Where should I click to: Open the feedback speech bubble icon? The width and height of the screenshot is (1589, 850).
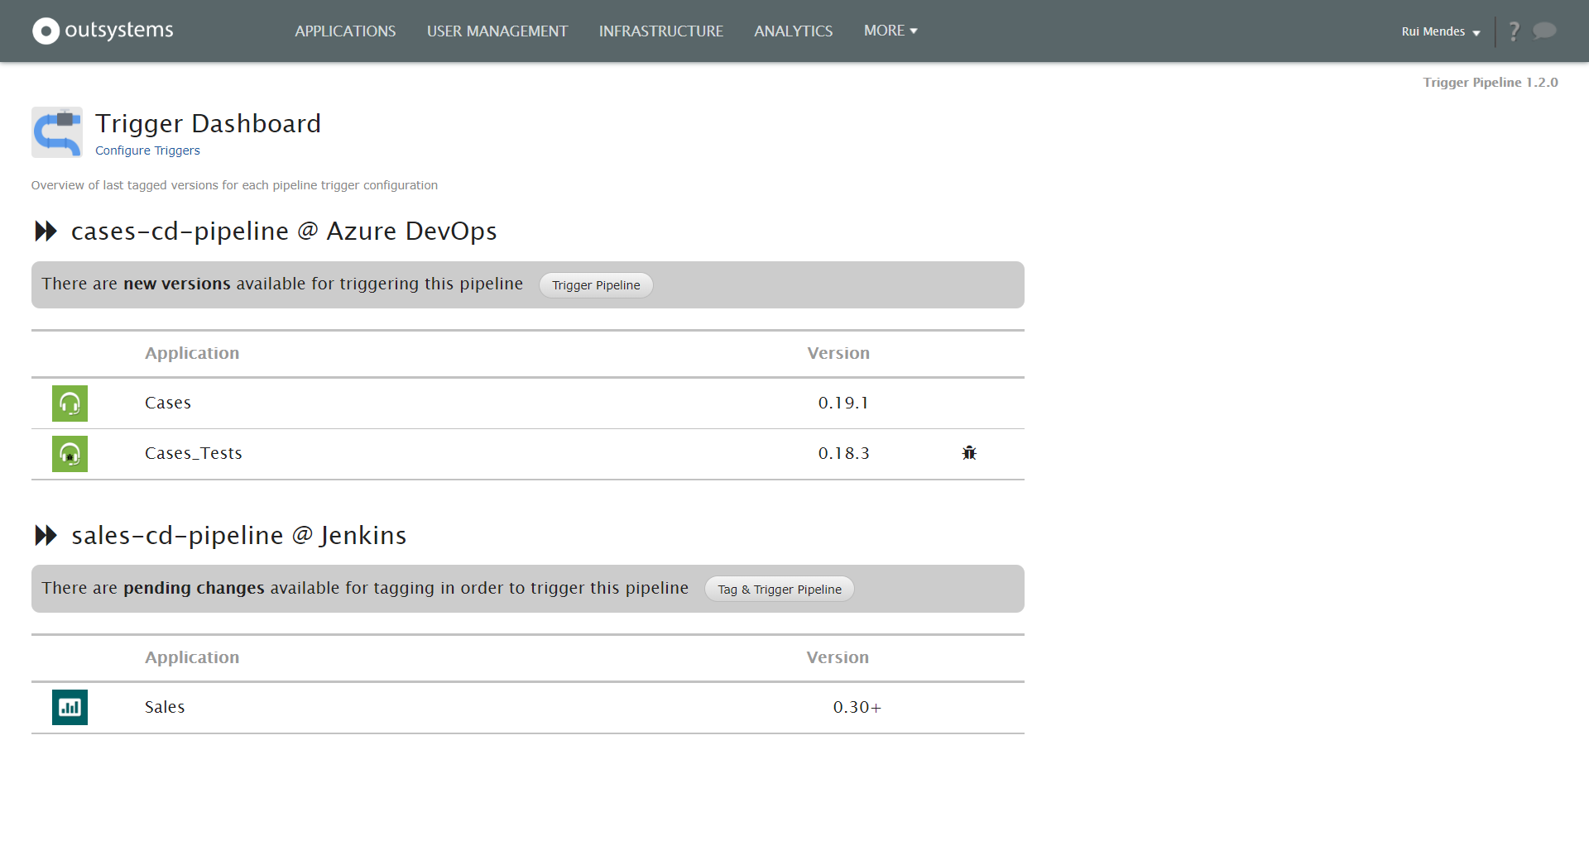click(x=1544, y=31)
